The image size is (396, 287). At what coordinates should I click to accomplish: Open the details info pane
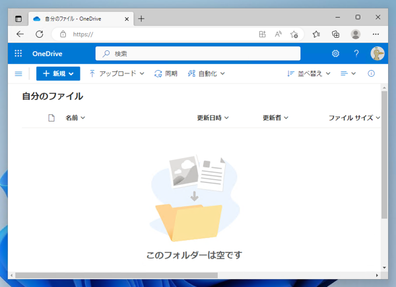[371, 73]
